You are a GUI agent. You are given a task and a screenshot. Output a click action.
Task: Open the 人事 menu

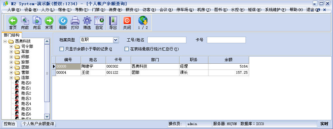(14, 10)
